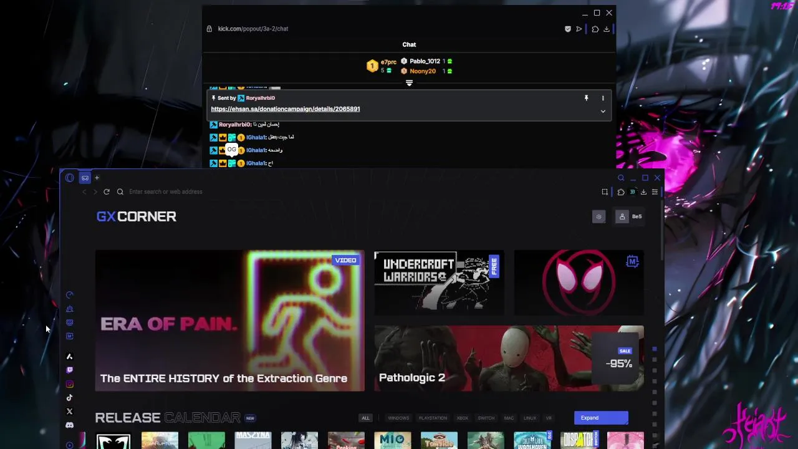Open pinned message three-dot menu
The image size is (798, 449).
coord(603,98)
